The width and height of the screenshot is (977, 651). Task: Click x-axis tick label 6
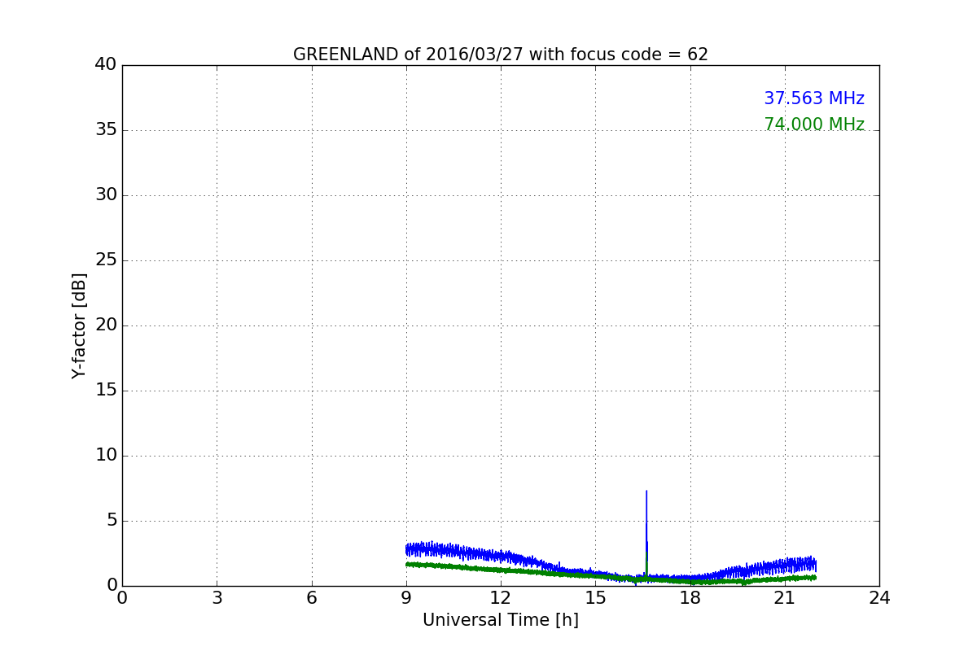coord(311,598)
